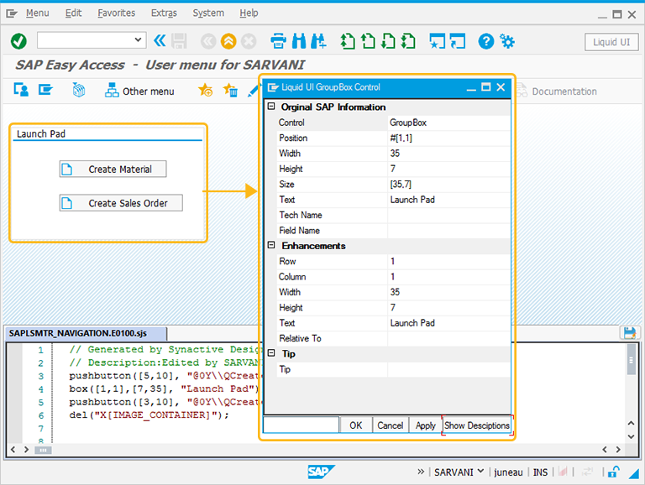Click the orange Exit up-arrow icon

click(x=228, y=41)
